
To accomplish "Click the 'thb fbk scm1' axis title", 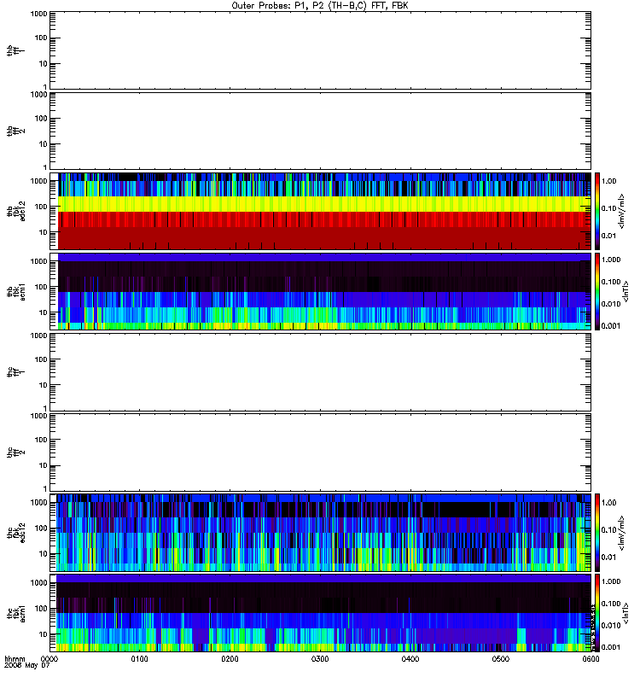I will [15, 291].
